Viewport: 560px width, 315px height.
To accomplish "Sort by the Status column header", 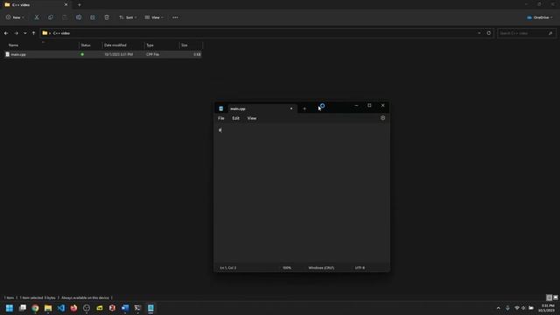I will 86,45.
